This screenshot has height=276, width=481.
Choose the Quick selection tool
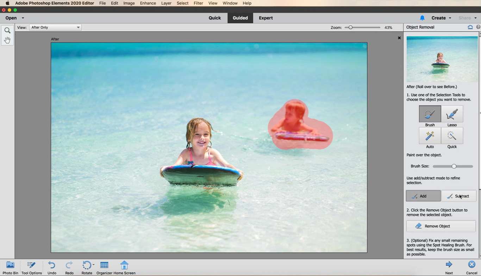(452, 136)
